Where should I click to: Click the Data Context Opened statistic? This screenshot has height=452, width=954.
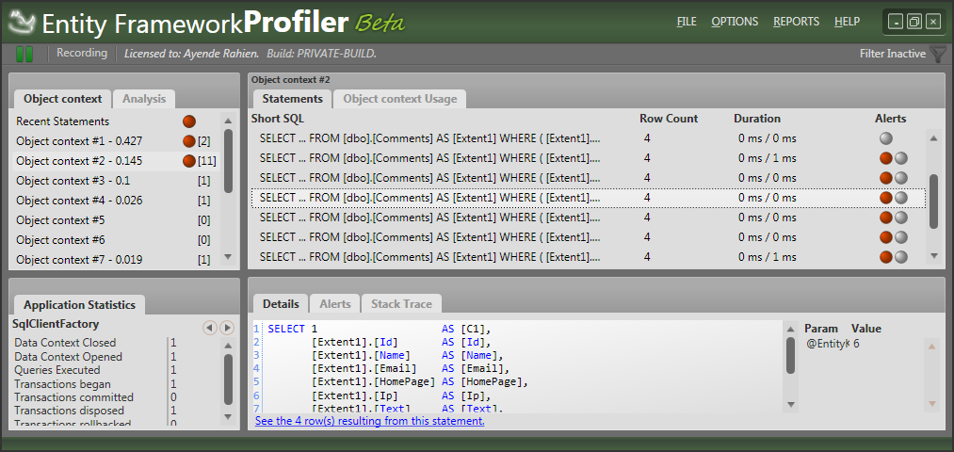coord(68,357)
